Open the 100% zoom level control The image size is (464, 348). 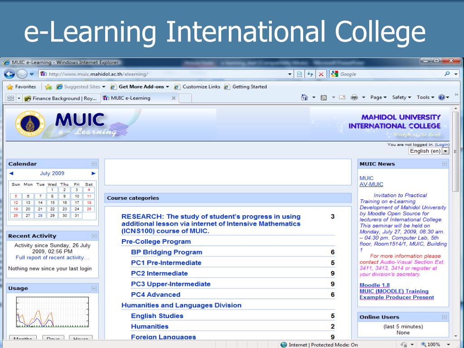[435, 344]
